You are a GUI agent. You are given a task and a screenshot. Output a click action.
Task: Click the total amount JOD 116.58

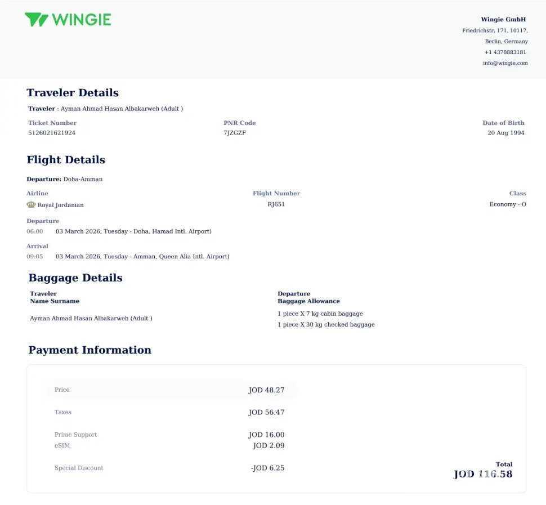483,474
